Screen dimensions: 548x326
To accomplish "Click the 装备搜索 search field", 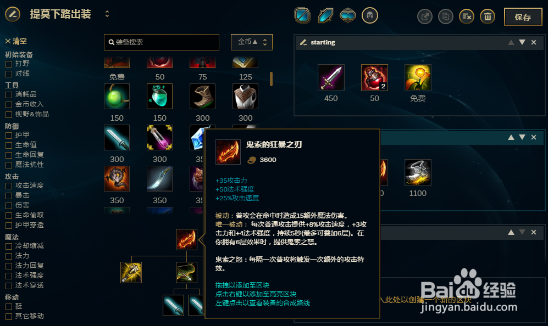I will (x=162, y=42).
